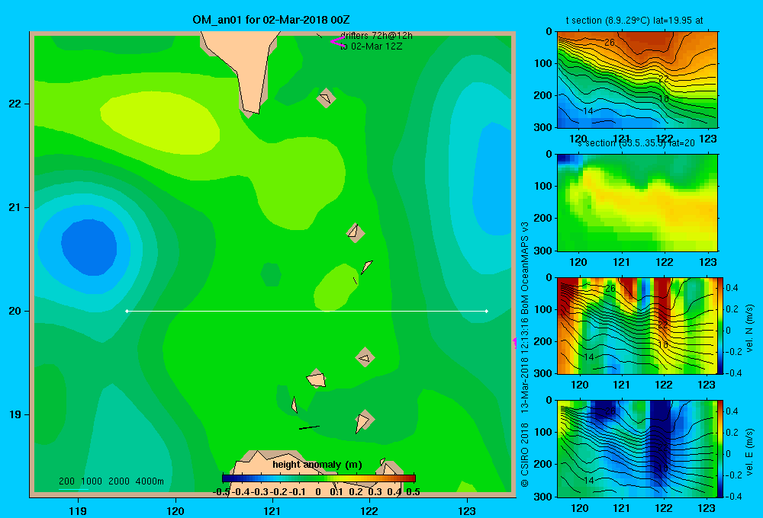Click the "200 1000 2000 4000m" depth legend
The height and width of the screenshot is (518, 763).
[111, 481]
